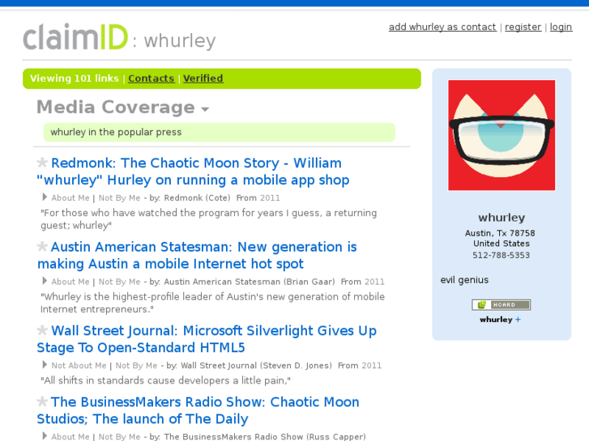Open BusinessMakers Radio Show Chaotic Moon link
589x441 pixels.
coord(198,410)
